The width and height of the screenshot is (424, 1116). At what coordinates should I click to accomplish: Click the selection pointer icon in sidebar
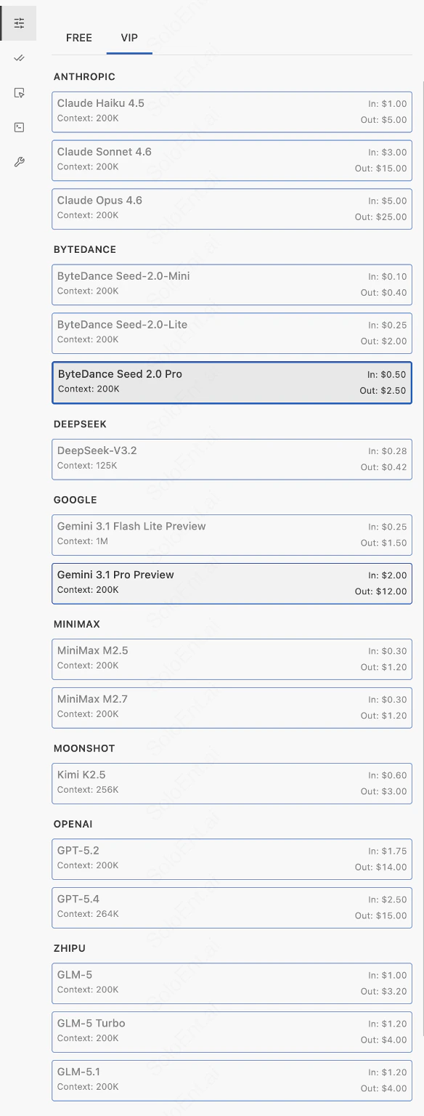pyautogui.click(x=17, y=92)
